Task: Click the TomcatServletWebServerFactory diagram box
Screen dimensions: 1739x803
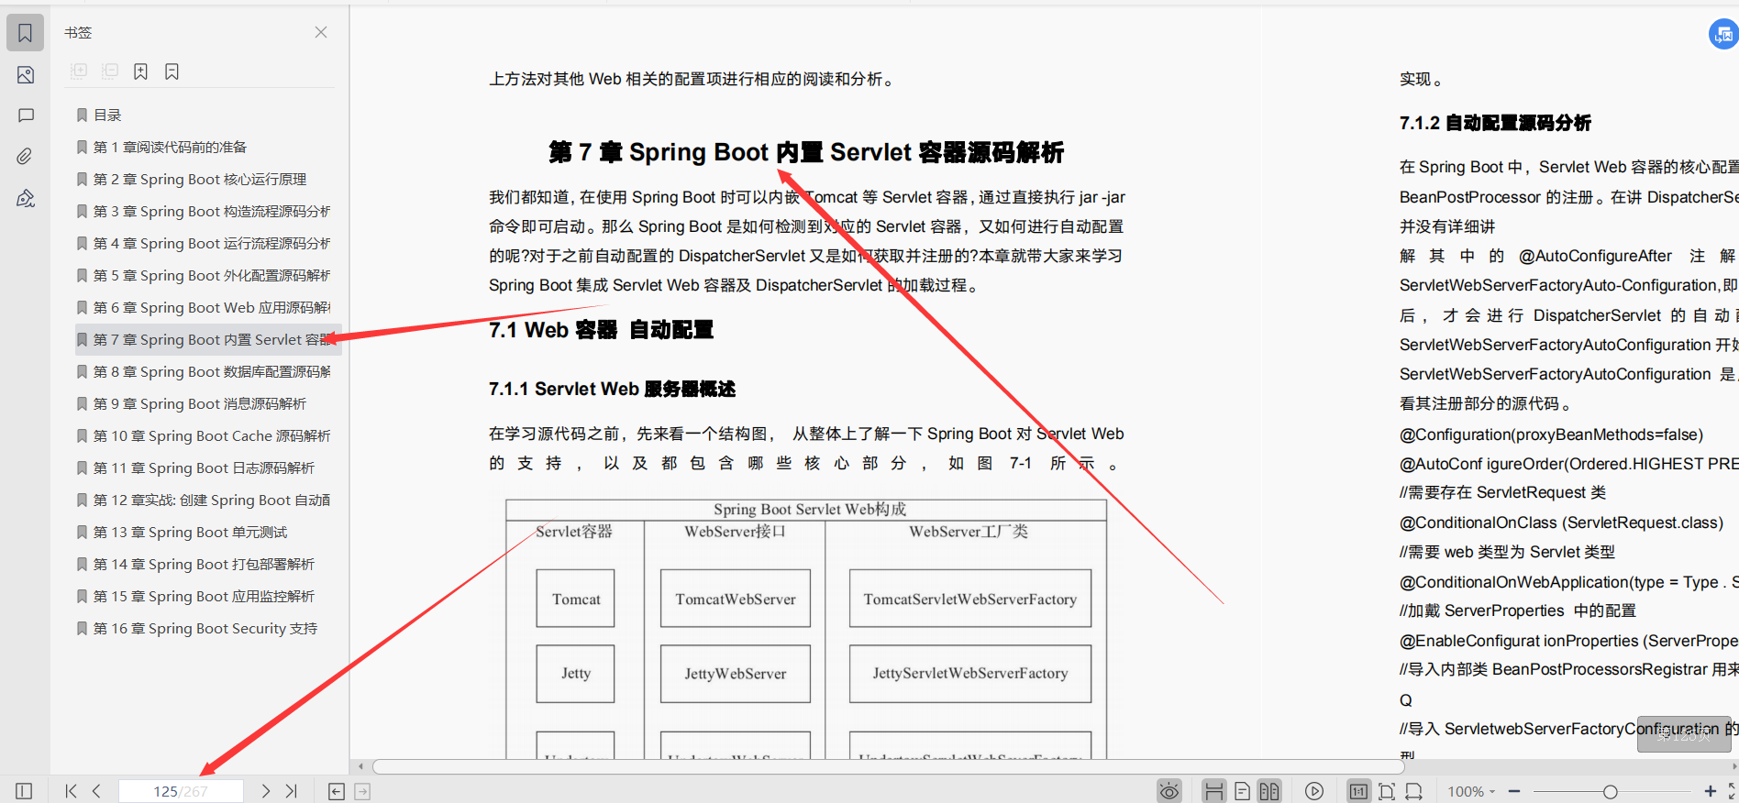Action: (x=970, y=599)
